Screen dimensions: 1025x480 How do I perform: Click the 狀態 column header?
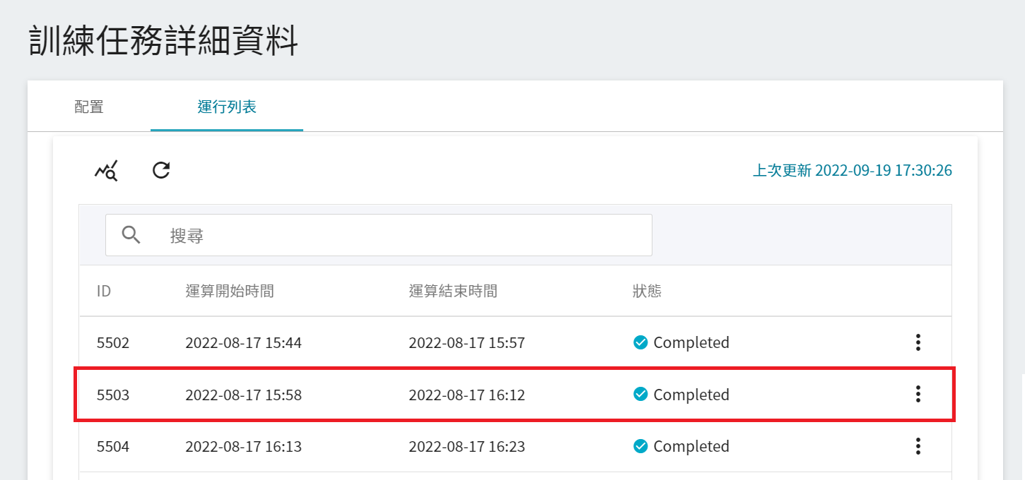tap(647, 291)
